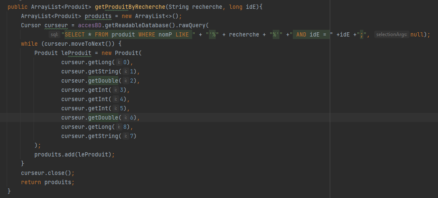Click the sql: parameter hint
The height and width of the screenshot is (198, 438).
(55, 35)
